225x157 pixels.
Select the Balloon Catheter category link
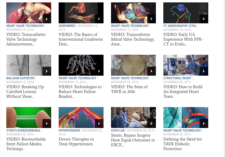click(20, 78)
